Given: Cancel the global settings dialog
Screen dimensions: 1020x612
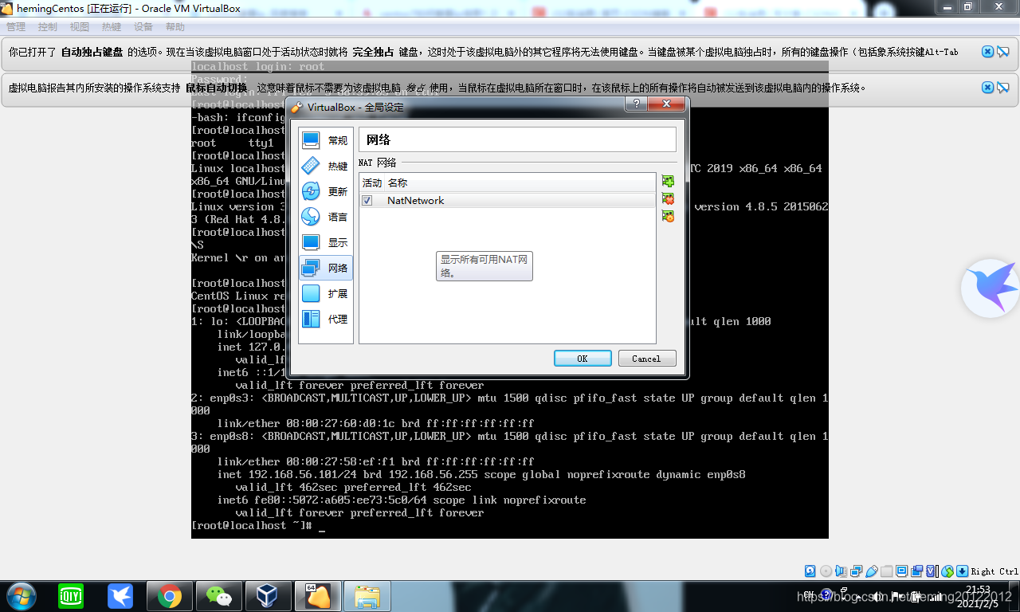Looking at the screenshot, I should [x=647, y=359].
